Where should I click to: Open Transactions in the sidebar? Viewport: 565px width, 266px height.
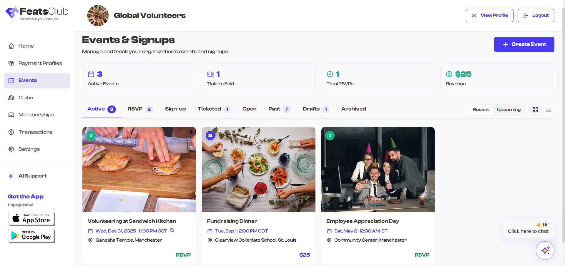pos(37,132)
